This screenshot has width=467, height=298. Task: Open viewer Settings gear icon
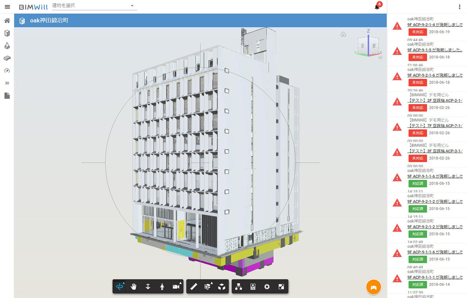[x=267, y=287]
